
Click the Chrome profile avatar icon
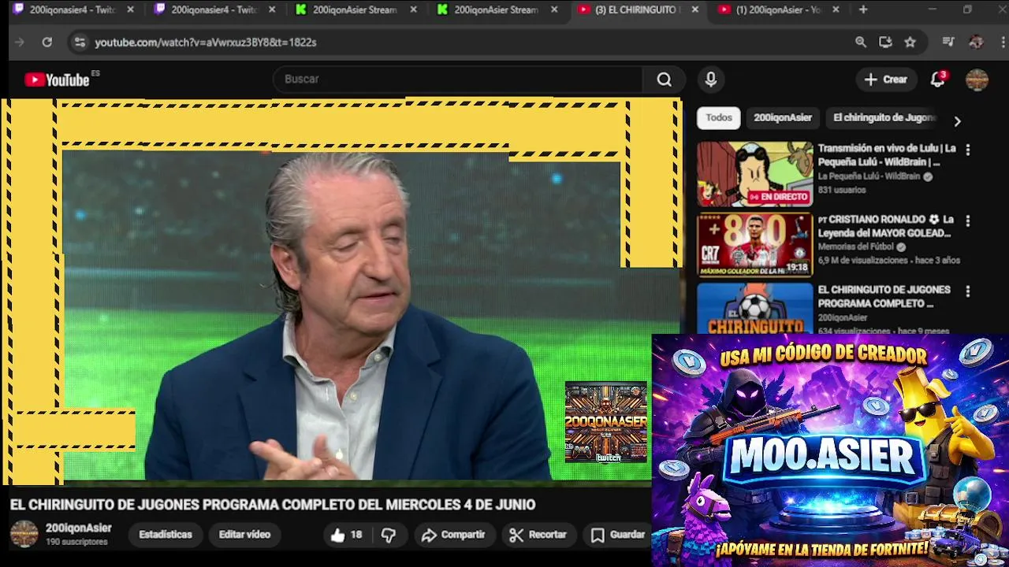[976, 43]
